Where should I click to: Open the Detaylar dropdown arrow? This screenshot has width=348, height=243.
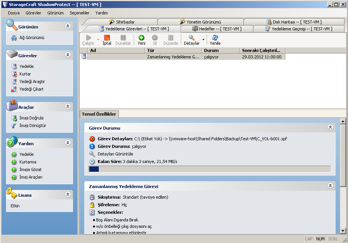pos(203,40)
